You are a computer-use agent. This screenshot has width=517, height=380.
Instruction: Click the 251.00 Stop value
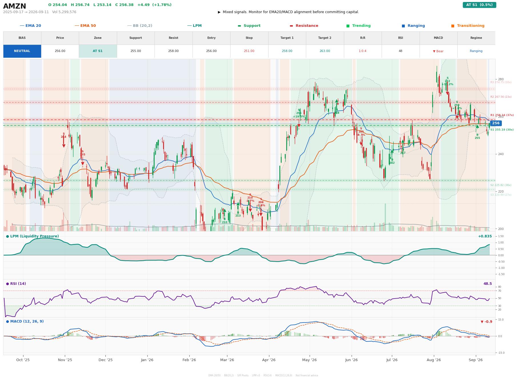pos(249,51)
